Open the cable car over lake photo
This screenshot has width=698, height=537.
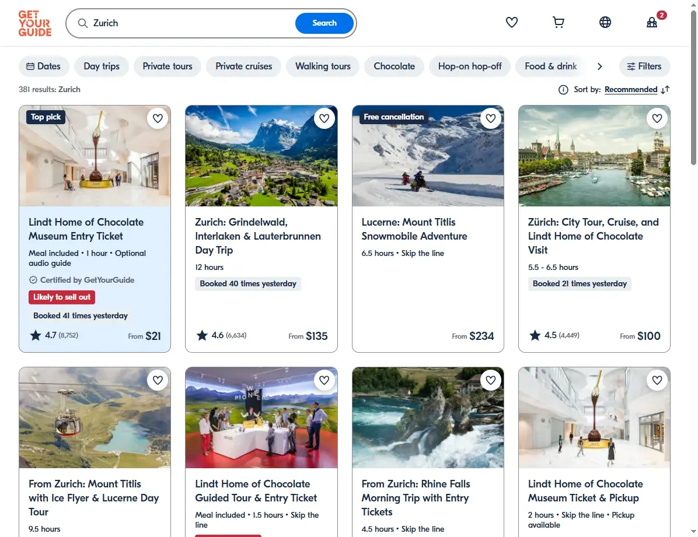[x=95, y=417]
